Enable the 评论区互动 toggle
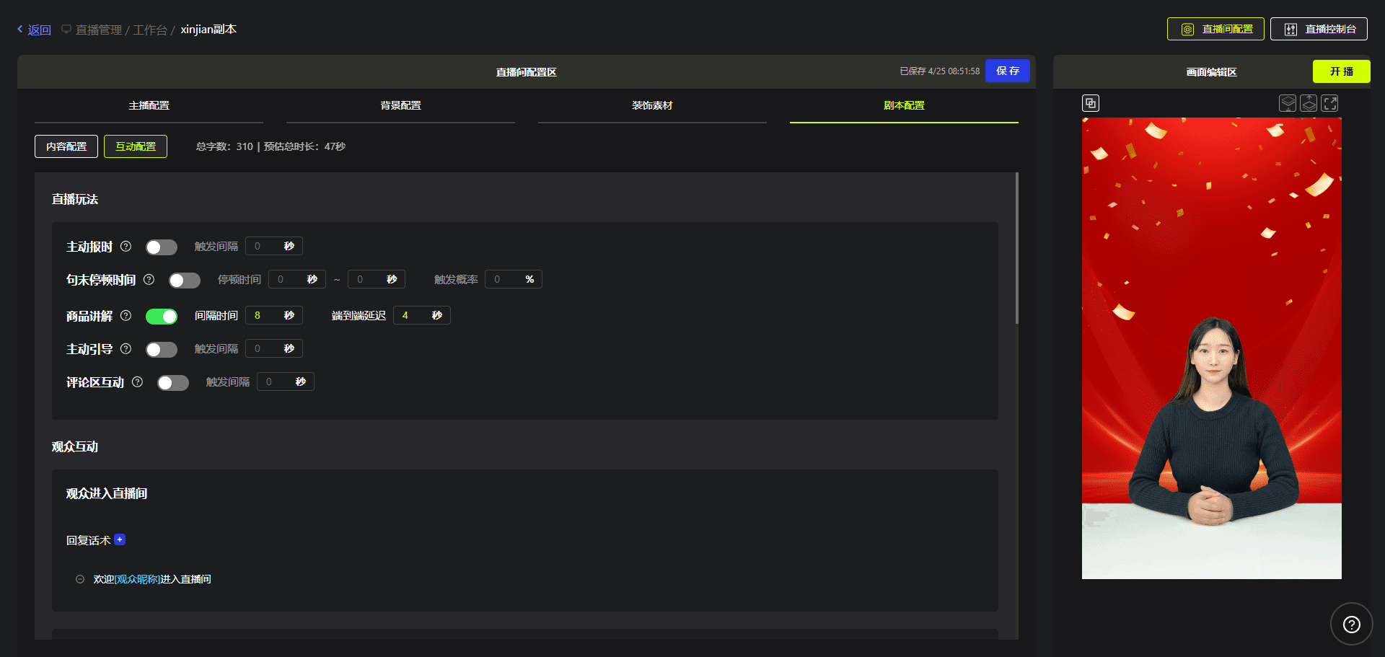The width and height of the screenshot is (1385, 657). coord(173,383)
